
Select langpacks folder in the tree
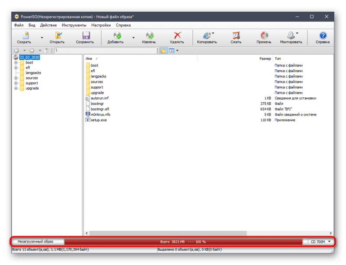point(33,73)
